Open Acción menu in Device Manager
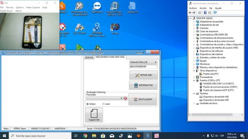The width and height of the screenshot is (248, 139). click(x=203, y=8)
